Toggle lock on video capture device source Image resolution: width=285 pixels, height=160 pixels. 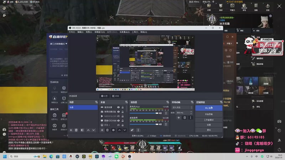coord(123,112)
